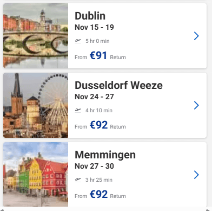Select the Memmingen colorful houses photo
Screen dimensions: 212x211
click(x=36, y=175)
